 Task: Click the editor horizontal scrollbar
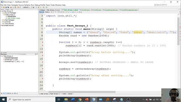click(x=82, y=92)
